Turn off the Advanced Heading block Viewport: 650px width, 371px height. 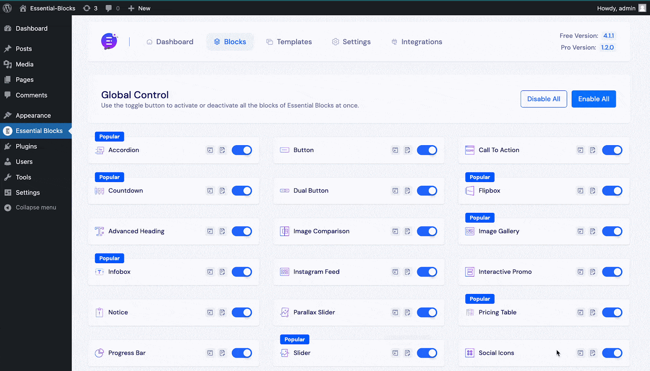tap(242, 231)
